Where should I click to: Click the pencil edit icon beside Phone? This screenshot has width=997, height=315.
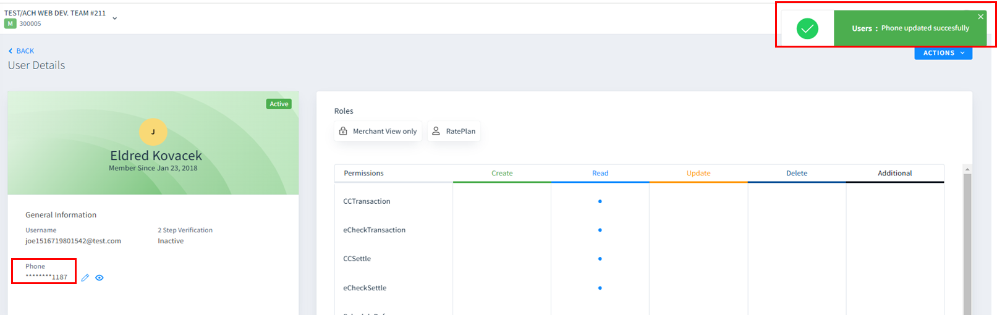[x=85, y=278]
